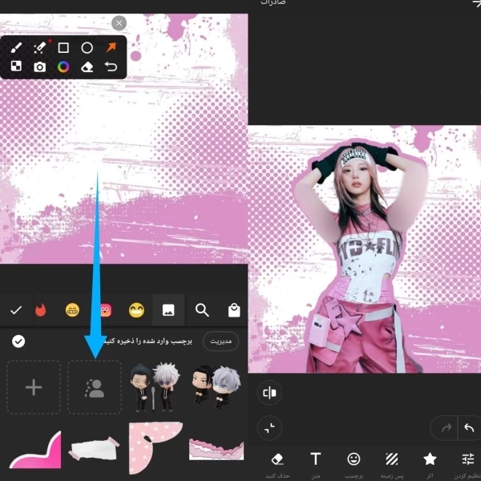The image size is (481, 481).
Task: Click the collapse shrink arrows icon
Action: click(269, 428)
